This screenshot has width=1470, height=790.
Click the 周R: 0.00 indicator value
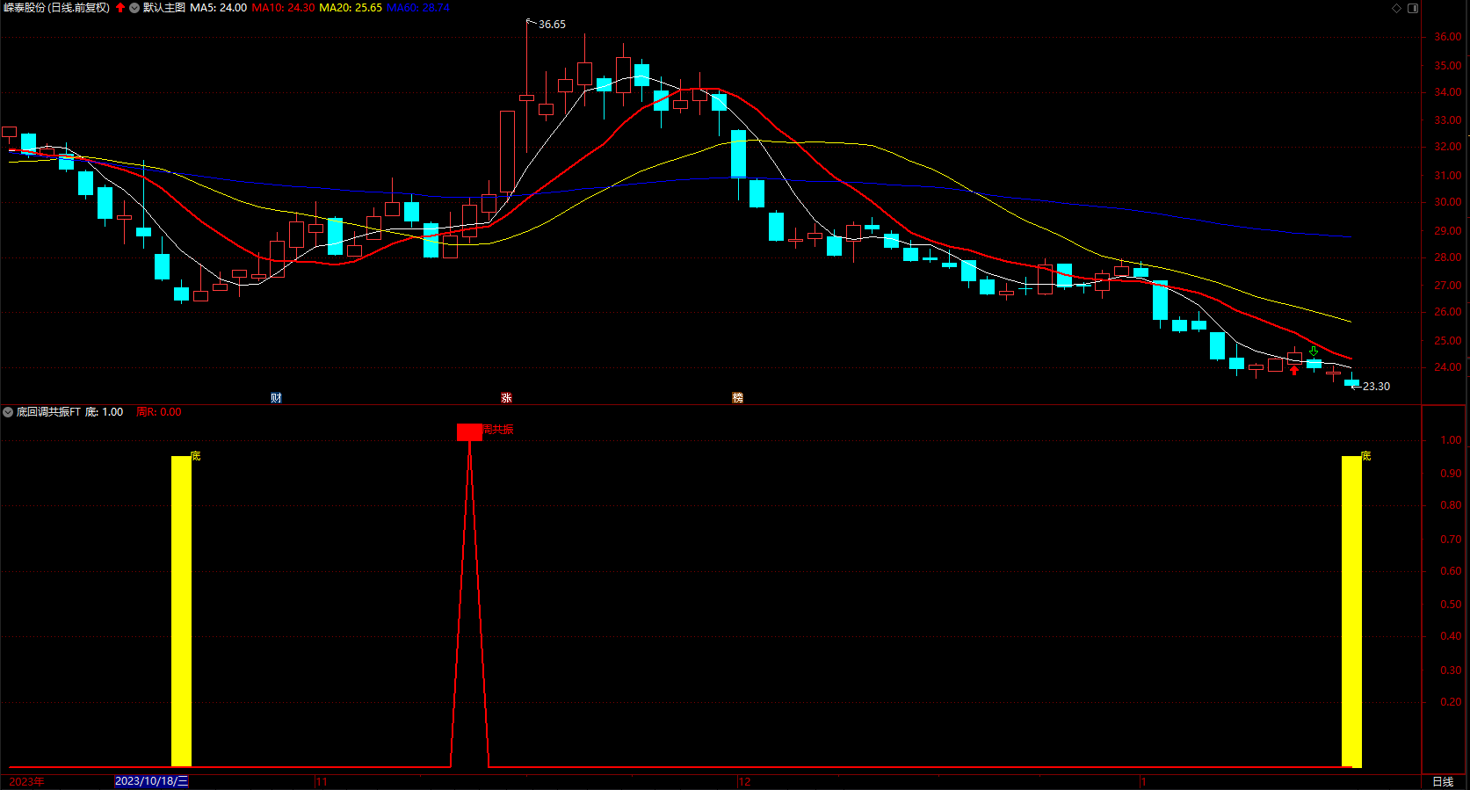[159, 412]
